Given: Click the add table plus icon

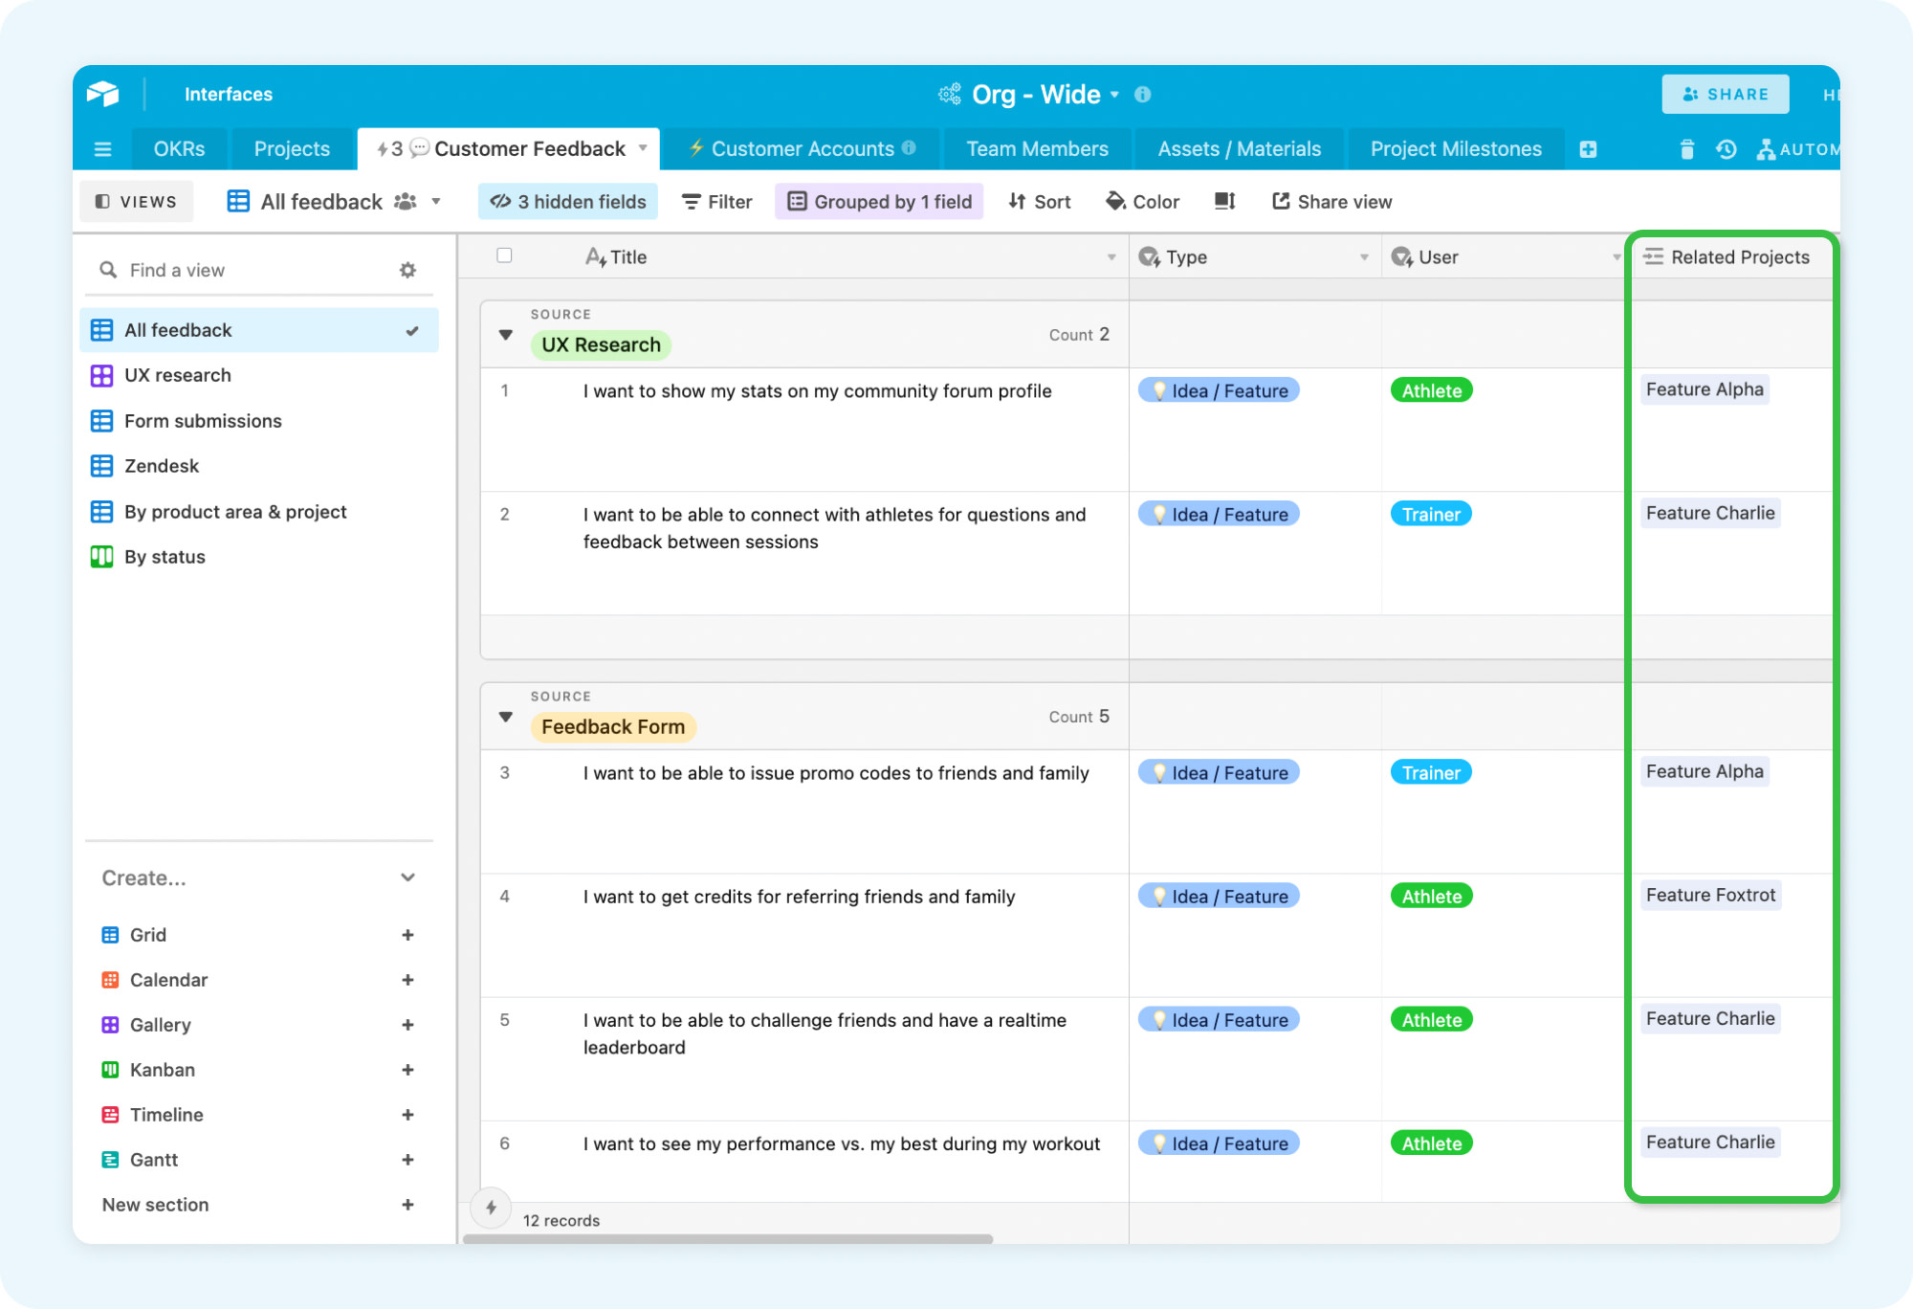Looking at the screenshot, I should click(1588, 149).
